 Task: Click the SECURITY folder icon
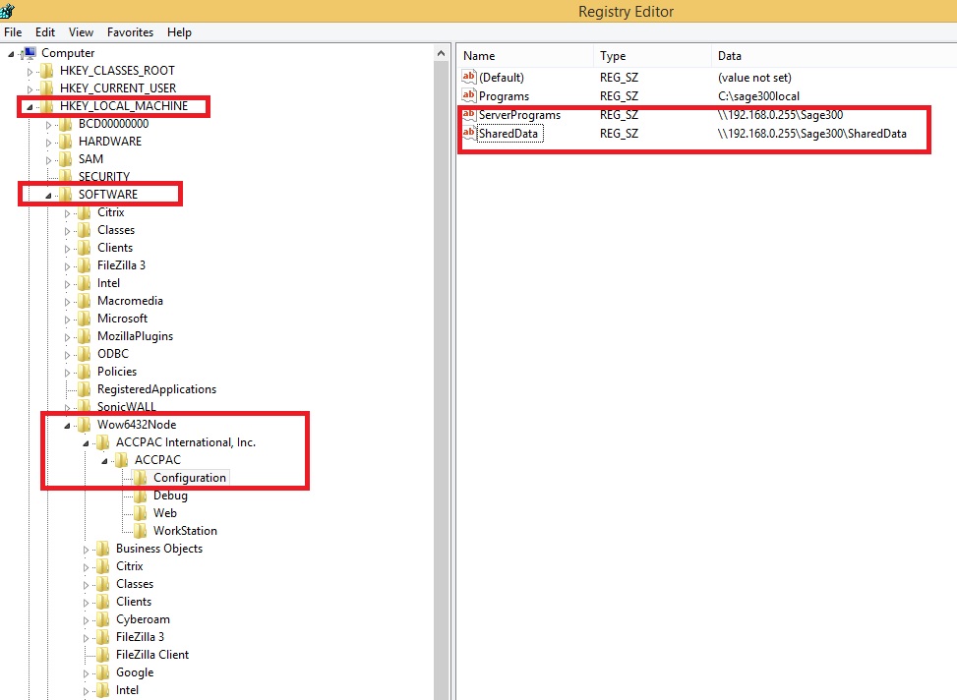[66, 177]
